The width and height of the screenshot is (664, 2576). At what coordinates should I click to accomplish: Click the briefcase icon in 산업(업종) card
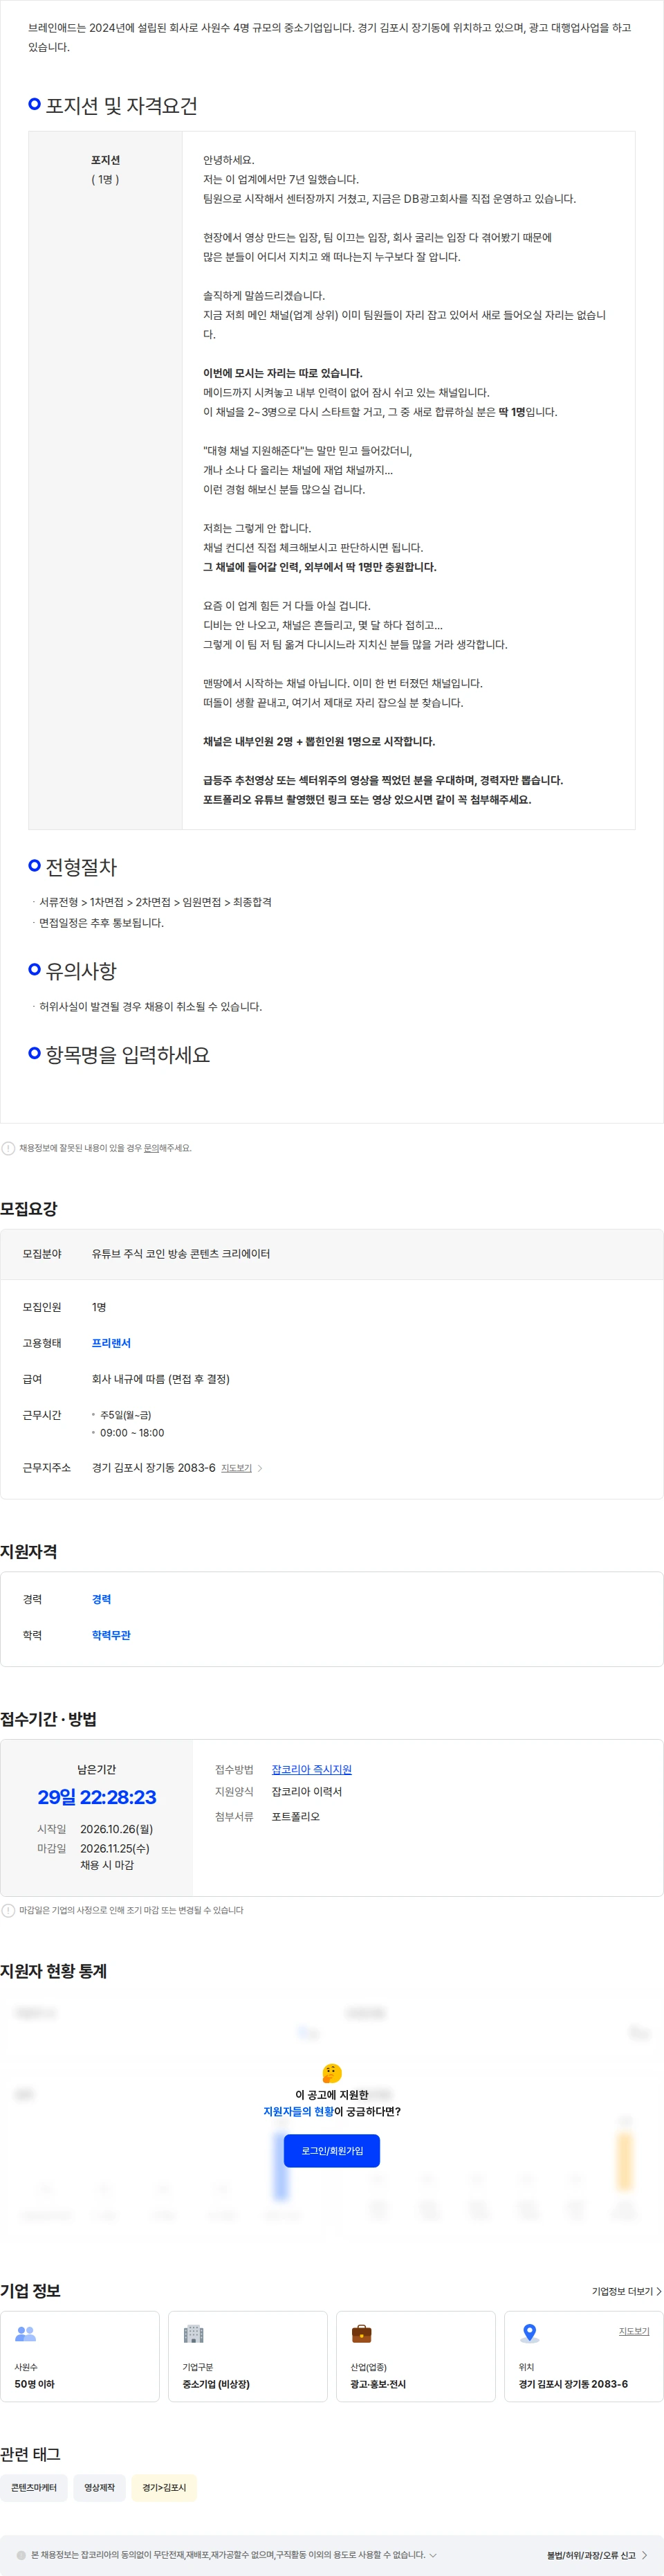[x=362, y=2333]
